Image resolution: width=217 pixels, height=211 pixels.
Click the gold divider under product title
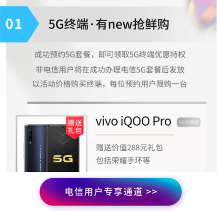pos(135,135)
